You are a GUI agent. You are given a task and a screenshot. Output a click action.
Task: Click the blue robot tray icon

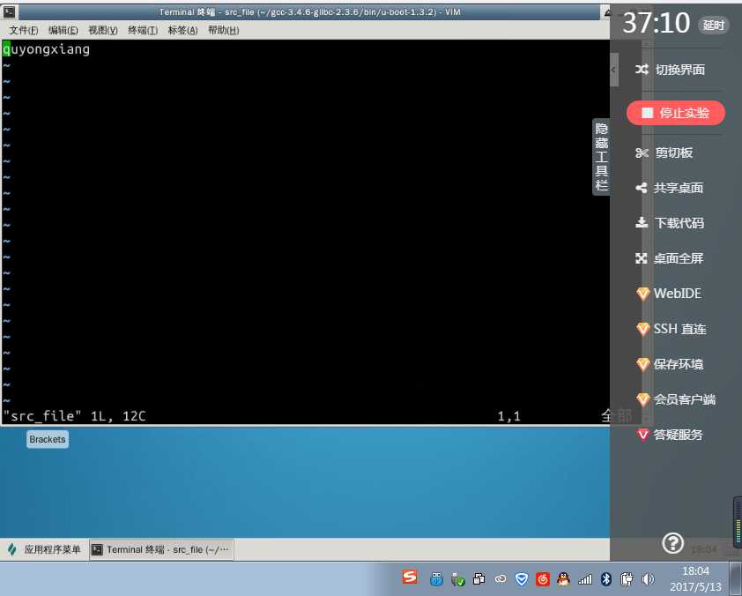tap(436, 579)
